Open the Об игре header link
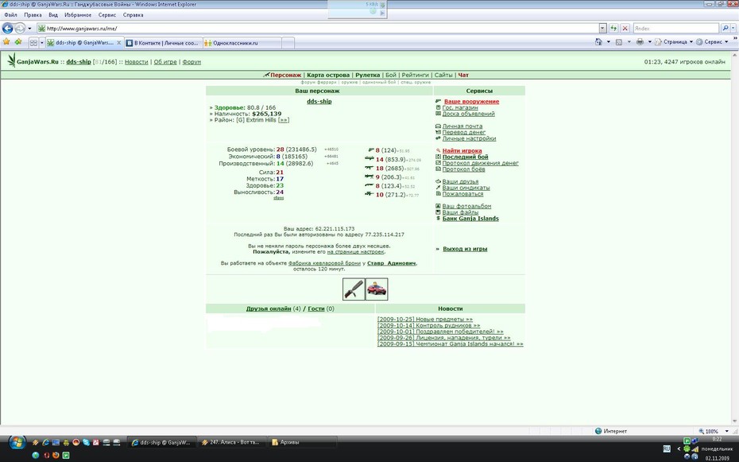 click(165, 62)
